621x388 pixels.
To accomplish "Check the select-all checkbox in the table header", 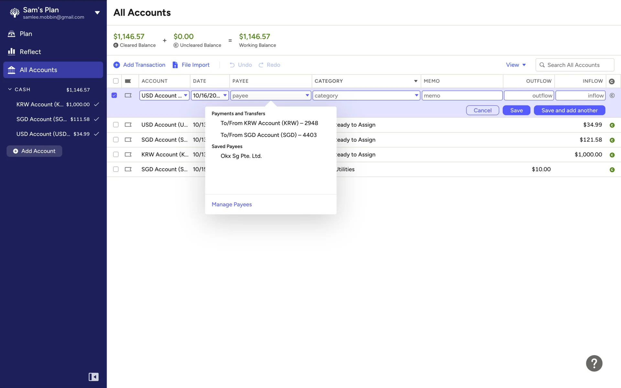I will coord(116,81).
